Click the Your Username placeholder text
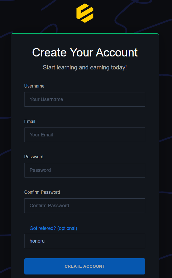172x278 pixels. tap(46, 99)
